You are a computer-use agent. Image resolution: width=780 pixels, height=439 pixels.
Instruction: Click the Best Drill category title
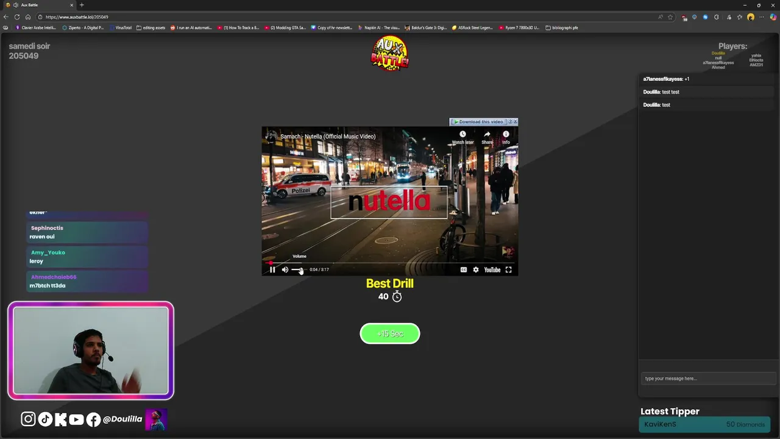(390, 284)
